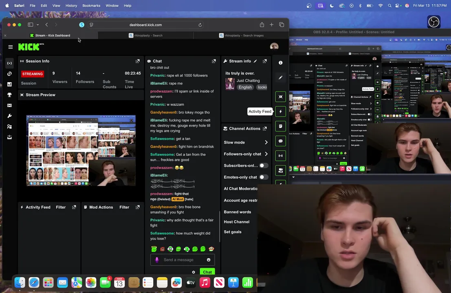Image resolution: width=451 pixels, height=293 pixels.
Task: Switch to rhinoplasty - Search tab
Action: 145,35
